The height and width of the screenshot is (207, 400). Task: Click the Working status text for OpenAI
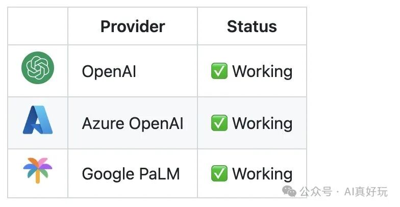point(262,71)
